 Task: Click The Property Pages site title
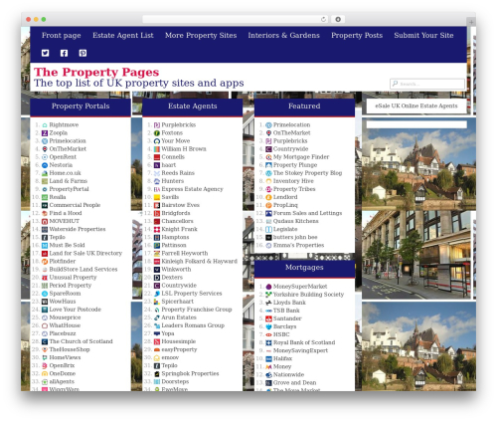coord(96,72)
